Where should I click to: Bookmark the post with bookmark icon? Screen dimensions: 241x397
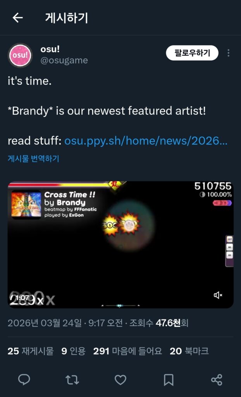click(x=168, y=380)
